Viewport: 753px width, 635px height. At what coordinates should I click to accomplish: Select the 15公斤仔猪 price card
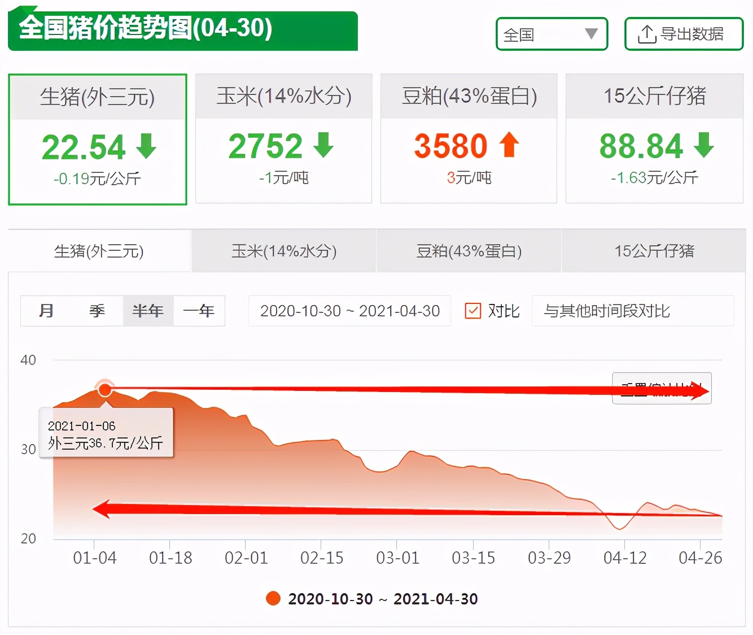(654, 138)
